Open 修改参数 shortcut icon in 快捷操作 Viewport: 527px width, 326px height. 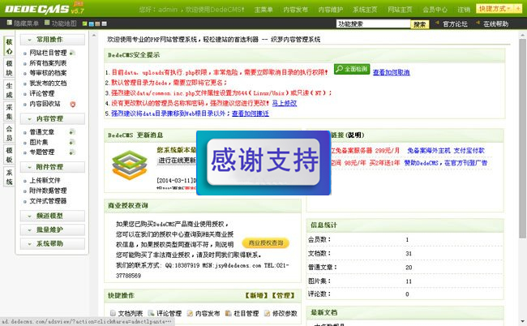268,313
